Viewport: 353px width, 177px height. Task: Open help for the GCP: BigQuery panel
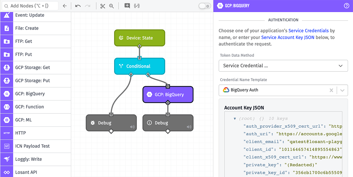pos(347,6)
